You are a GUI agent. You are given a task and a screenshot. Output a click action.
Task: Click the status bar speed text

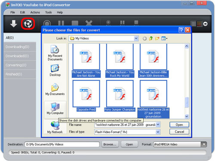click(x=43, y=152)
